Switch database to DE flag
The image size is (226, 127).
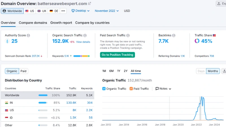[x=54, y=11]
